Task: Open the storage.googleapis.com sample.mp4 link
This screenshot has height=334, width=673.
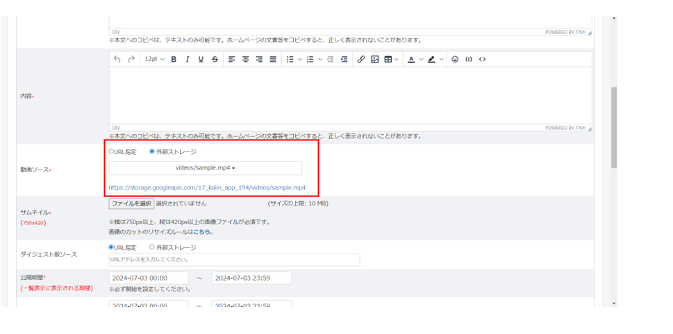Action: 207,187
